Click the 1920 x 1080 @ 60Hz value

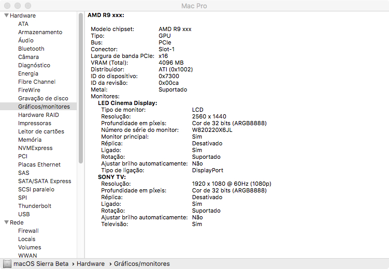232,184
